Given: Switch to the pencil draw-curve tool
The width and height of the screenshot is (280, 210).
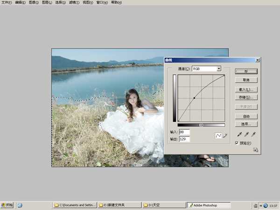Looking at the screenshot, I should point(224,135).
